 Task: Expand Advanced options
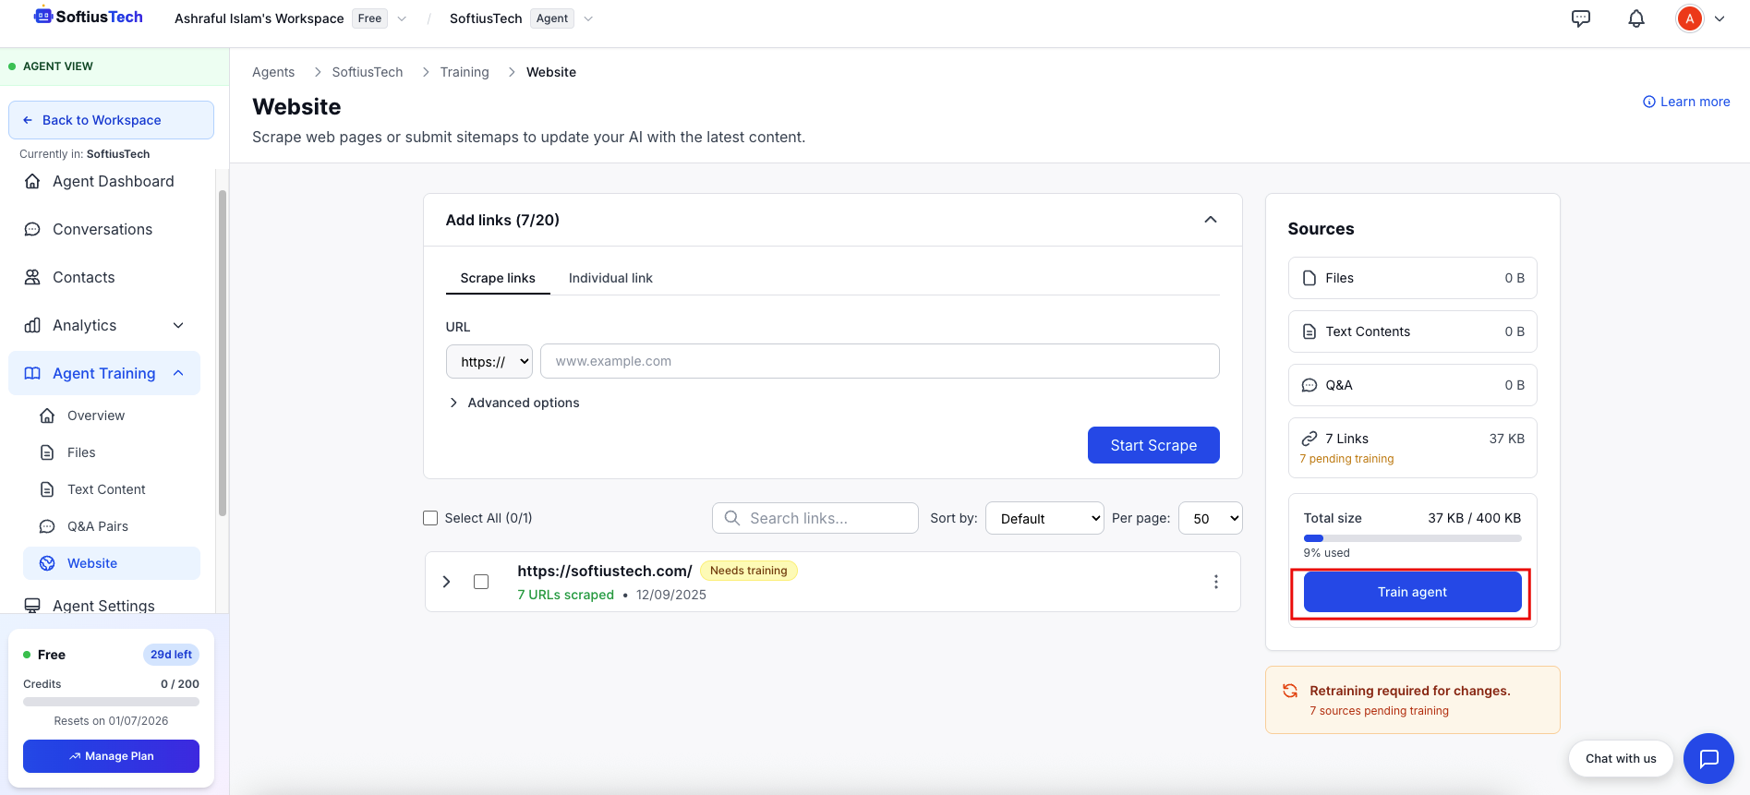coord(513,403)
